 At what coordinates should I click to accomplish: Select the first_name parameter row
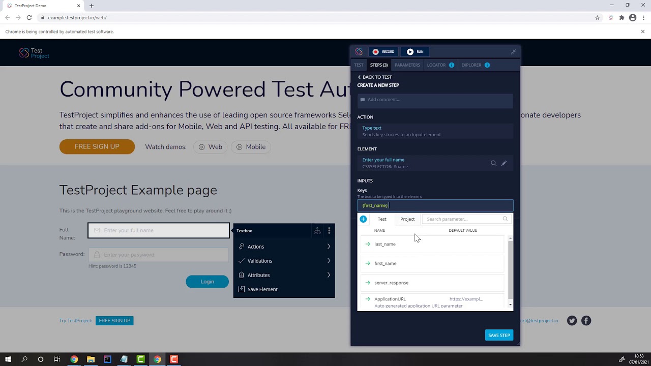432,263
